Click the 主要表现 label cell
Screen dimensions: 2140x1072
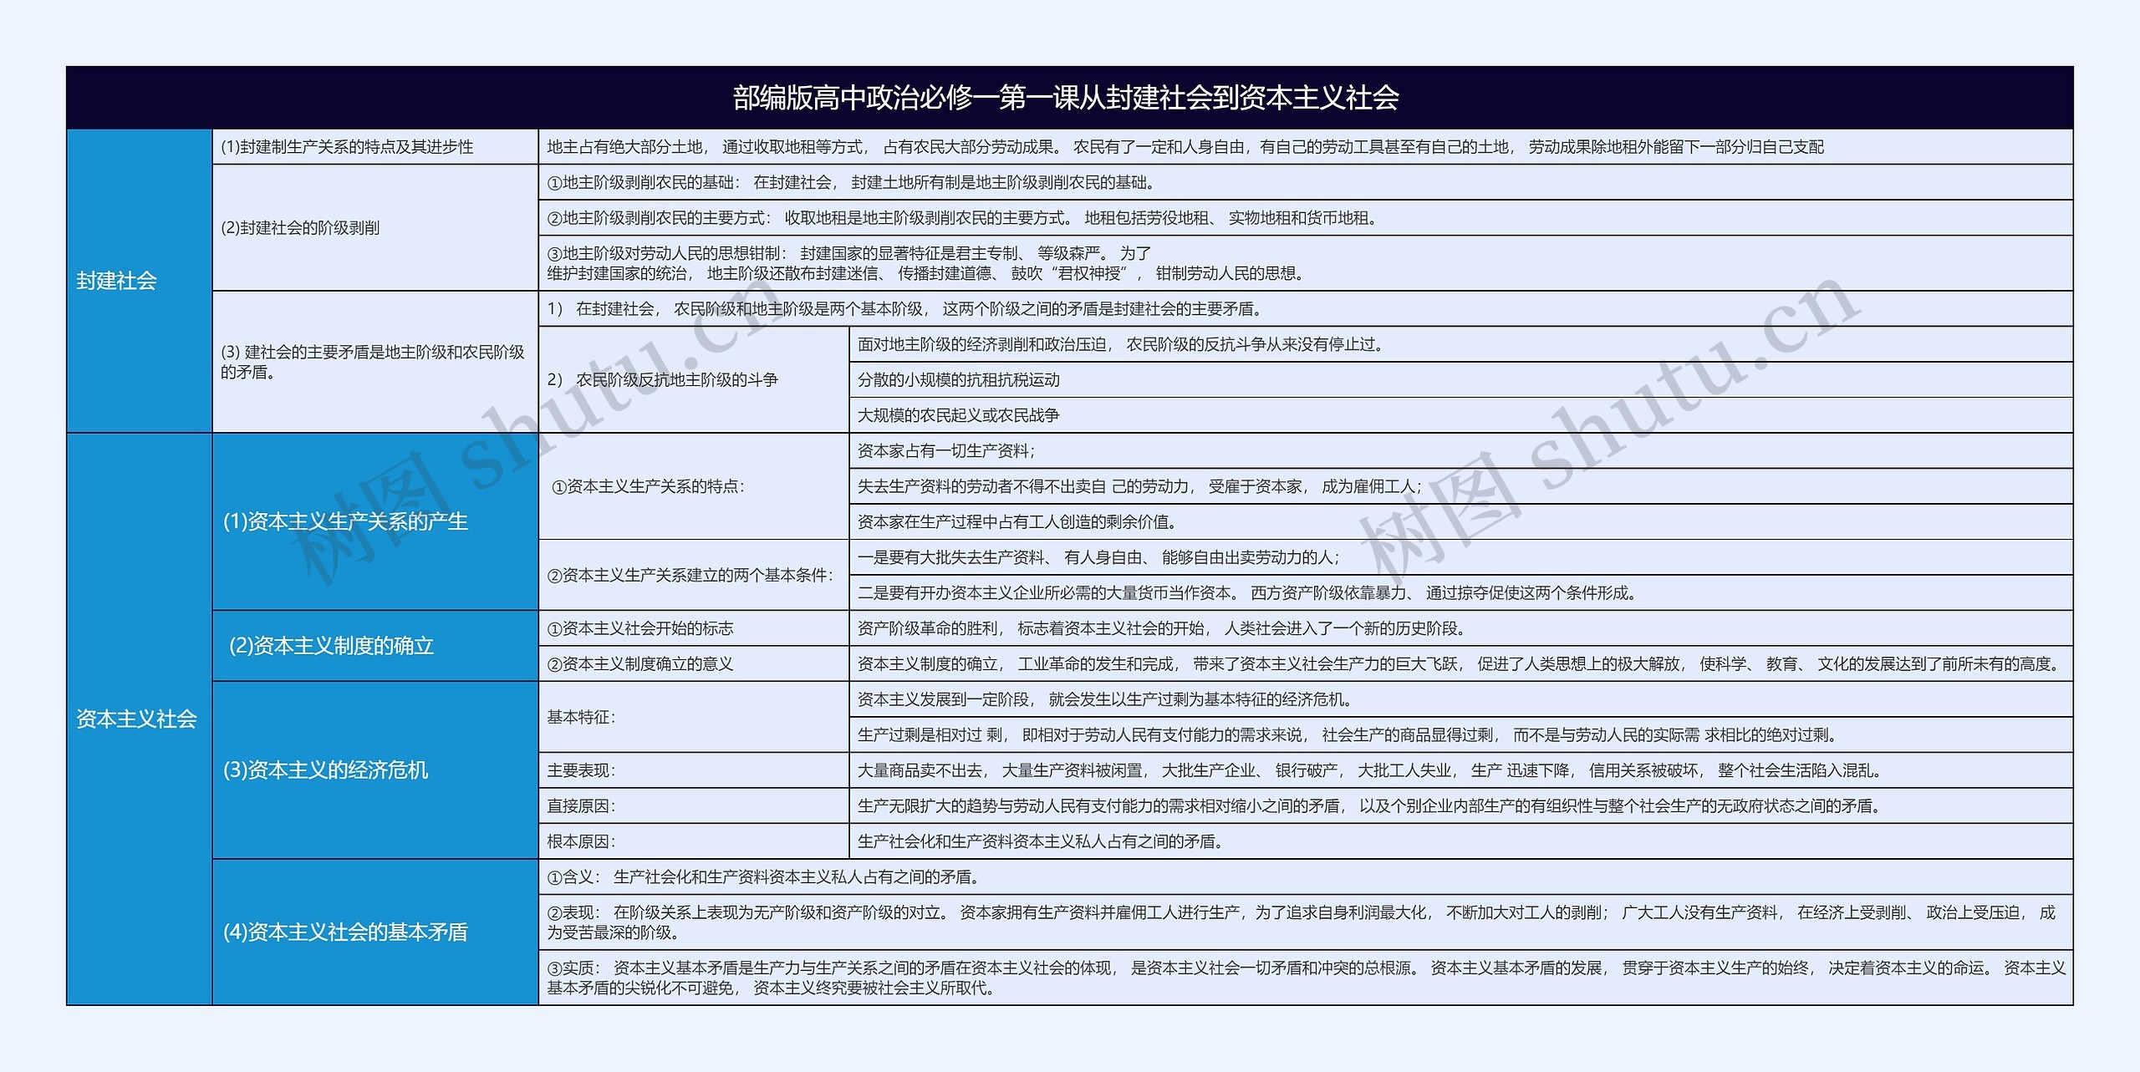coord(694,770)
